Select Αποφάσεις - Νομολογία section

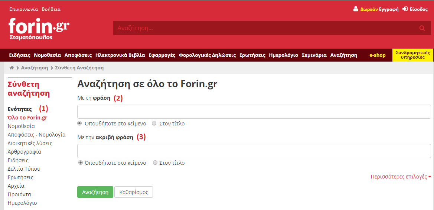pos(36,135)
